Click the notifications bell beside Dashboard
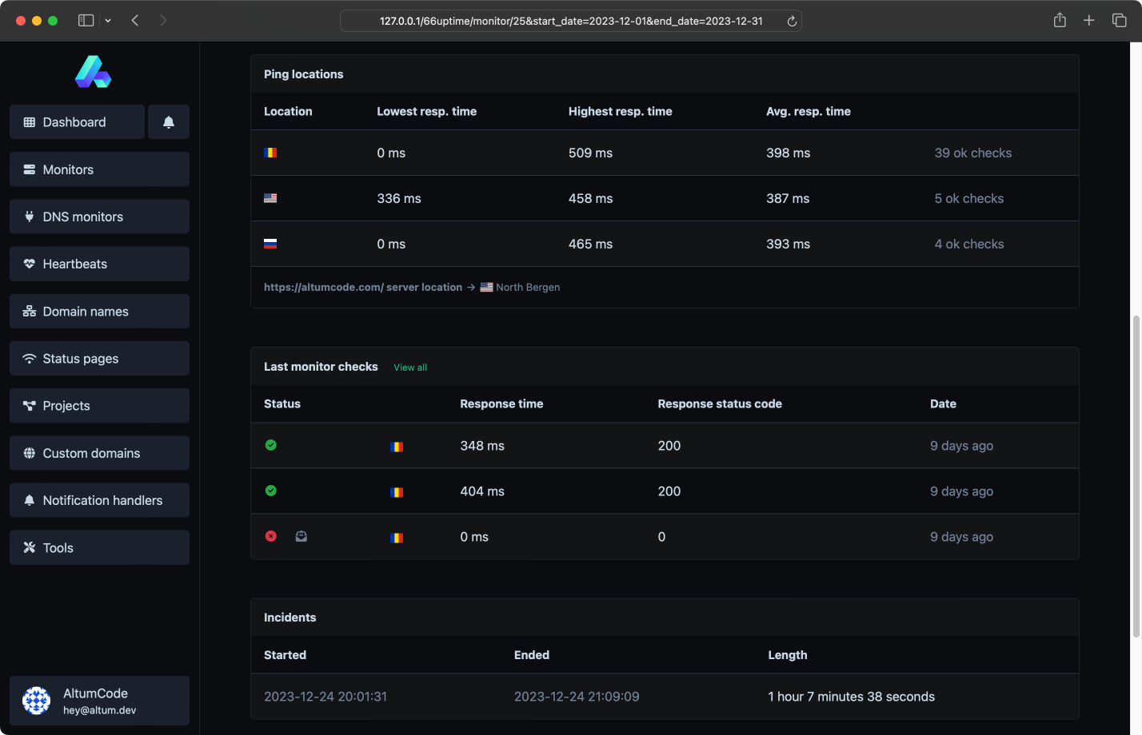This screenshot has width=1142, height=735. [x=169, y=121]
